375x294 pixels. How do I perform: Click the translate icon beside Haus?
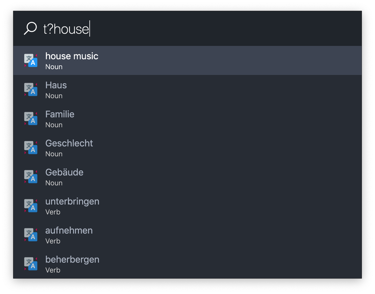pyautogui.click(x=31, y=89)
